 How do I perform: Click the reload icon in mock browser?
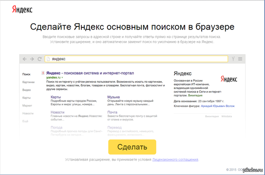[x=40, y=59]
